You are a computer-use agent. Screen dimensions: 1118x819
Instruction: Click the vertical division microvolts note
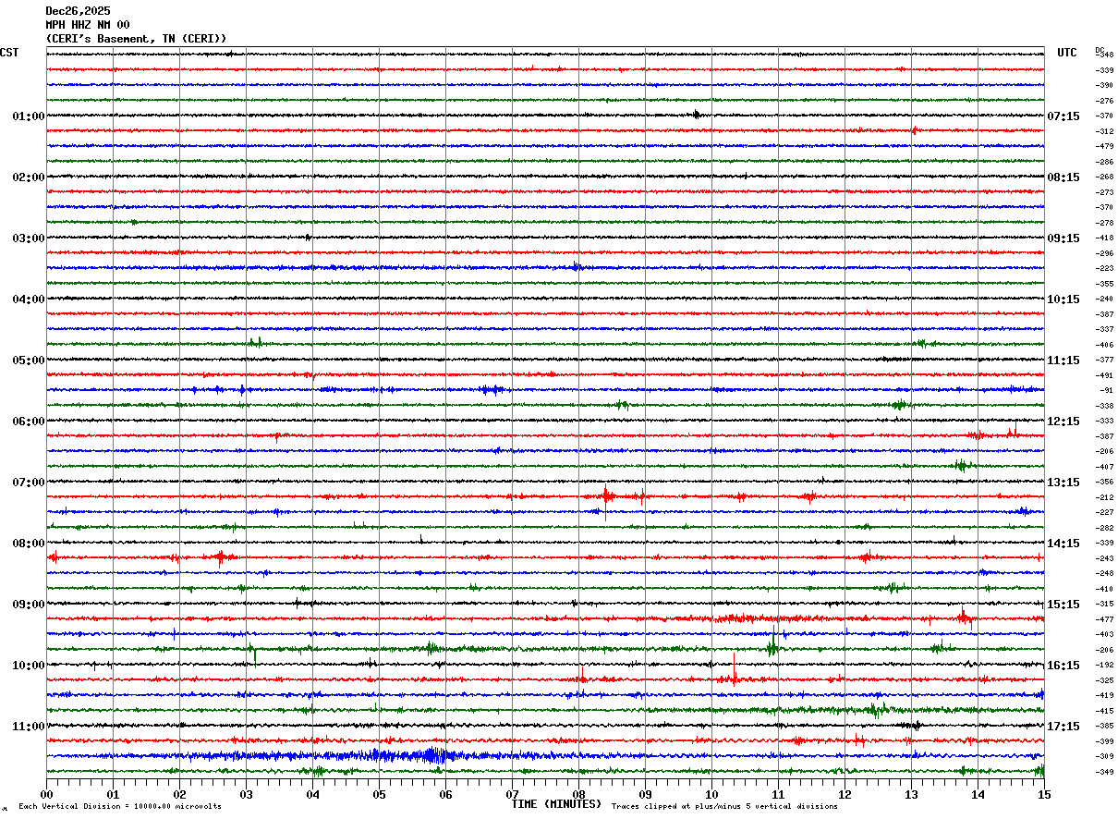click(x=120, y=806)
